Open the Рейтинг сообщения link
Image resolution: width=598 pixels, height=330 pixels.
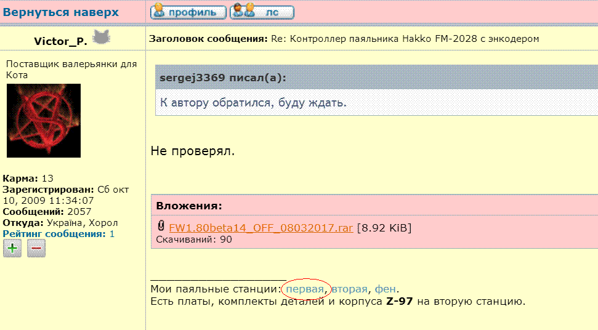tap(54, 234)
